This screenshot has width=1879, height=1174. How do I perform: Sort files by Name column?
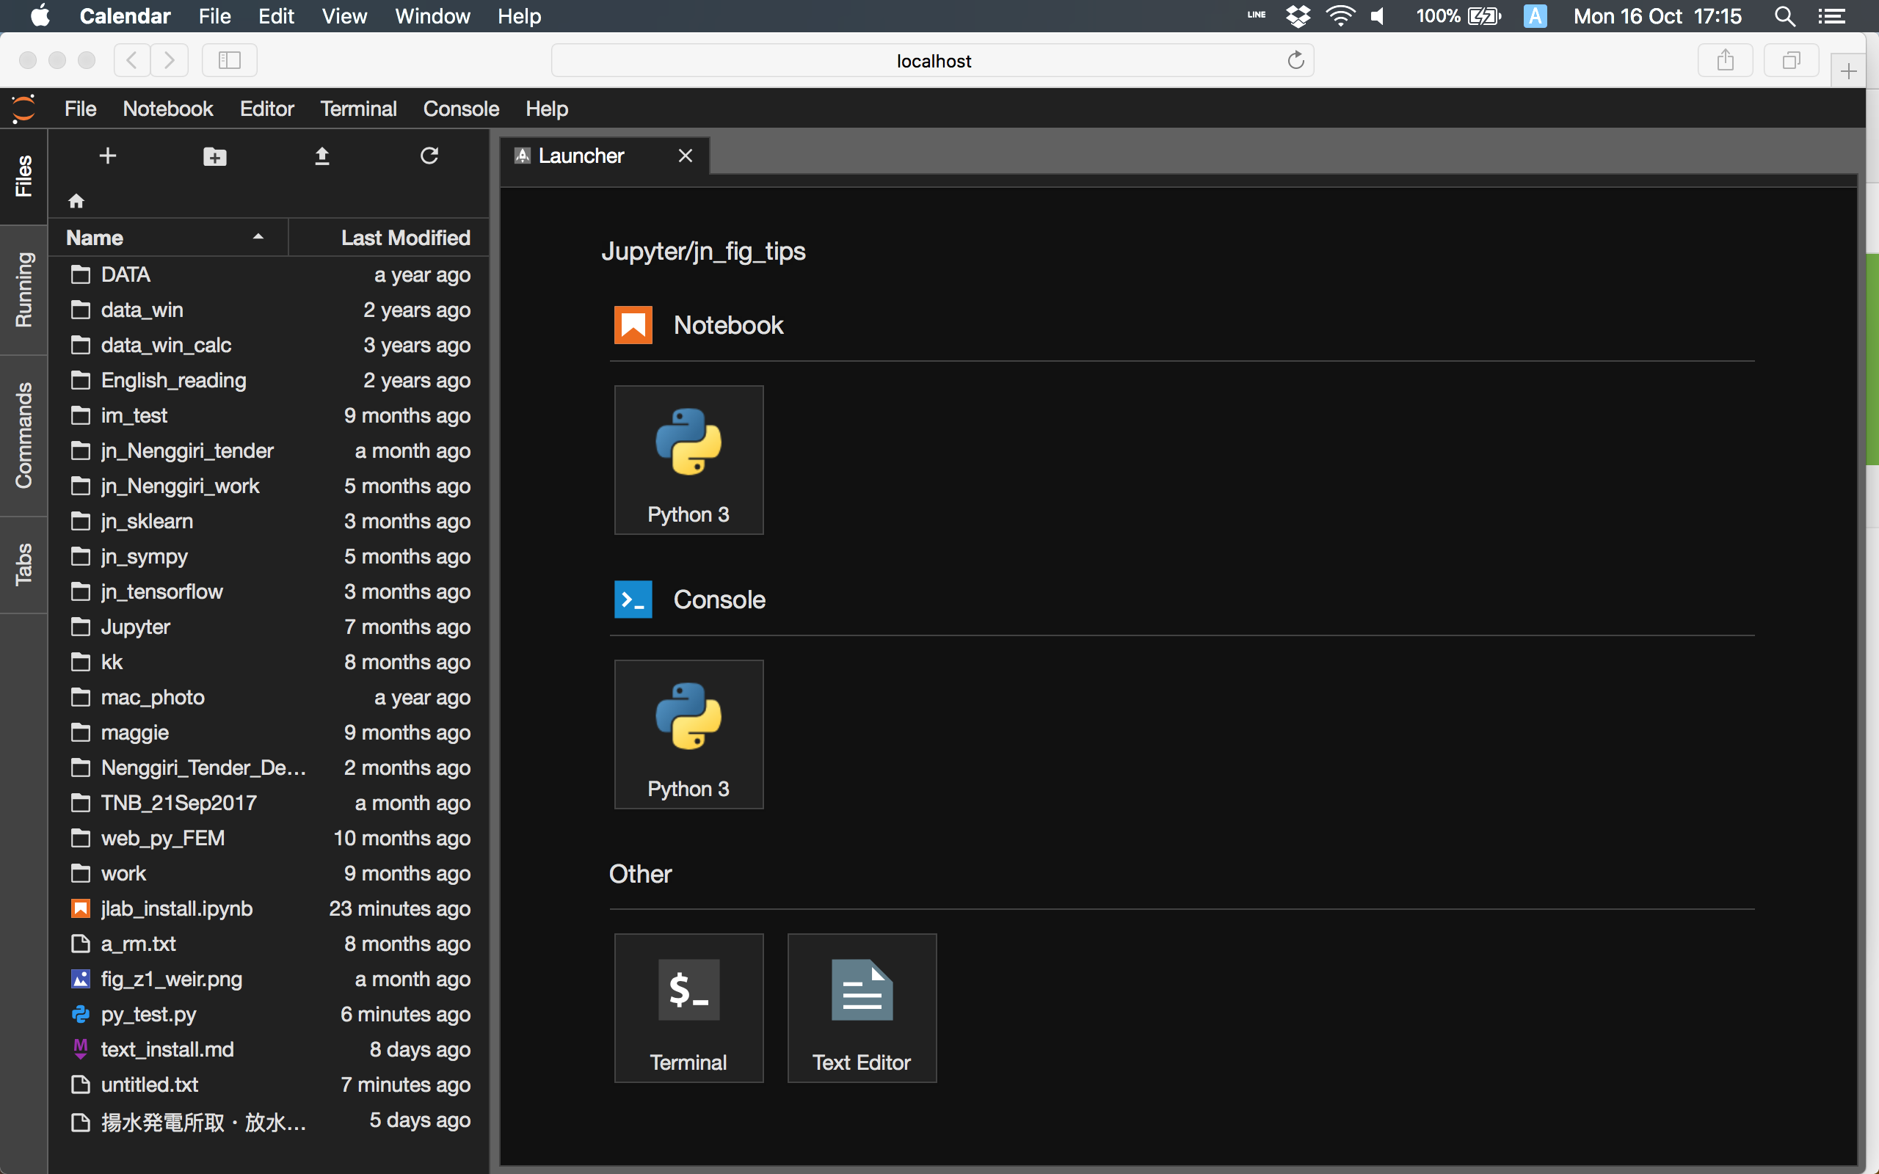point(167,238)
